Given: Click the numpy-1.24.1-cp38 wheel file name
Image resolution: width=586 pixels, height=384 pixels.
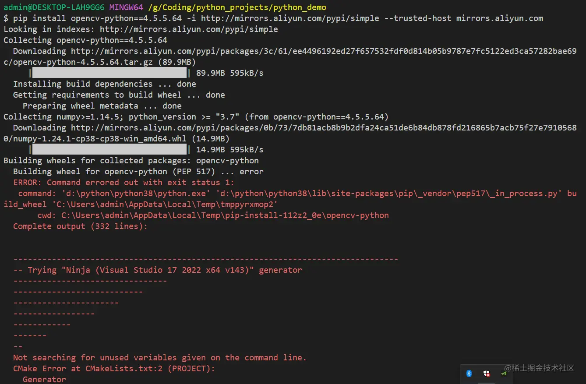Looking at the screenshot, I should coord(97,139).
